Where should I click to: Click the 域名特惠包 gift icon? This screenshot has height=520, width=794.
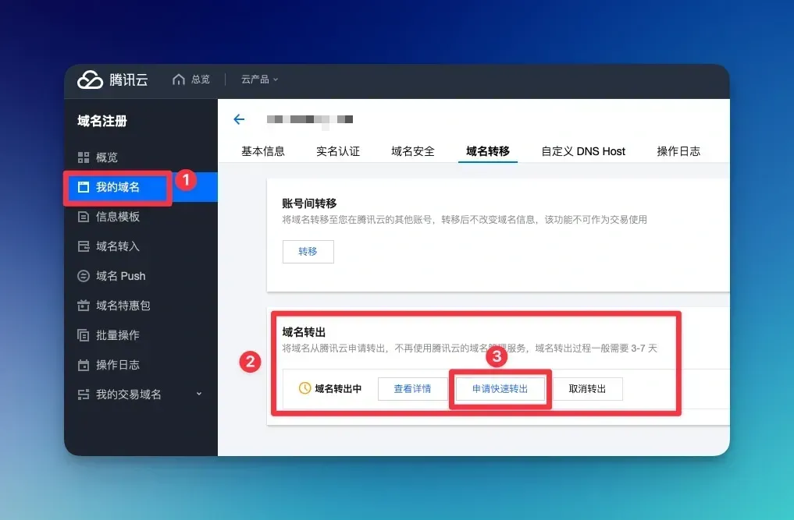(x=84, y=306)
